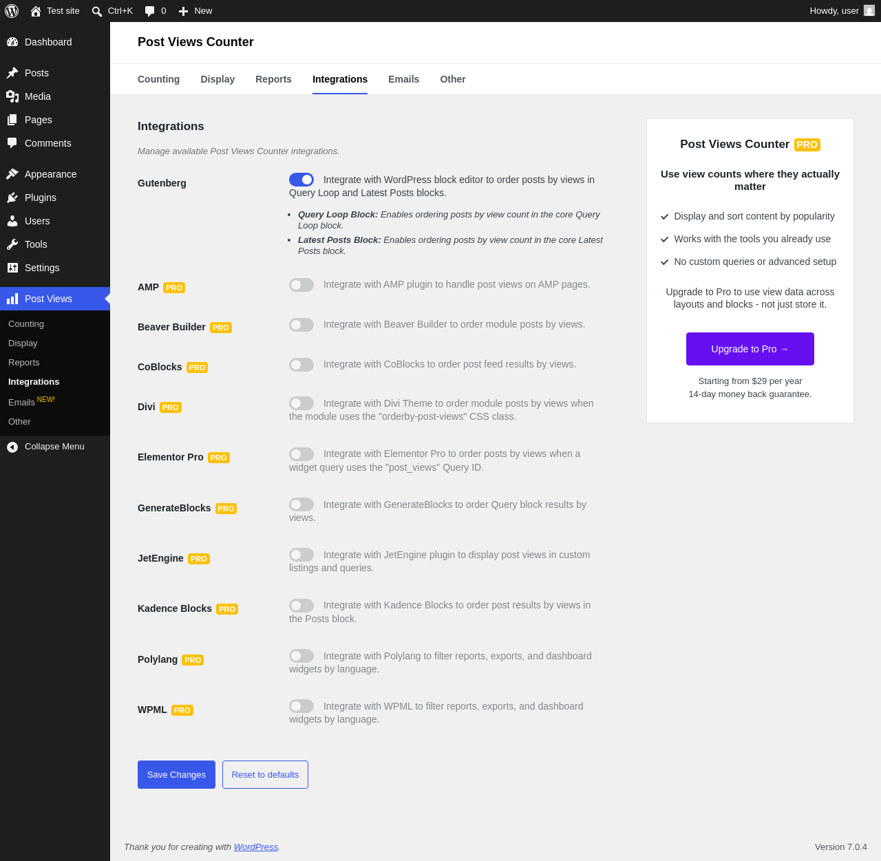Disable the Gutenberg integration toggle

click(301, 180)
